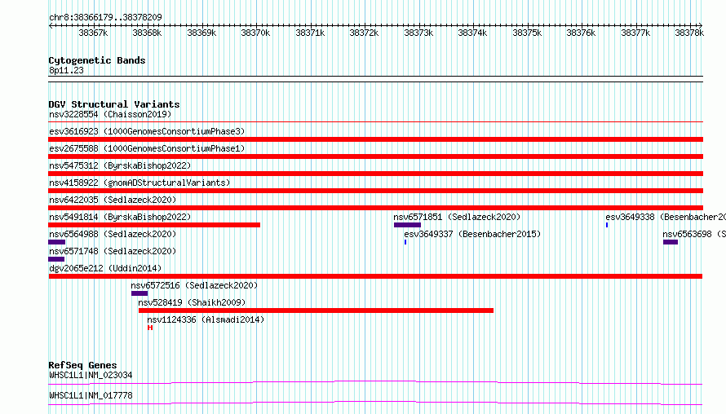Open the nsv528419 (Shaikh2009) label
This screenshot has width=726, height=414.
click(192, 302)
